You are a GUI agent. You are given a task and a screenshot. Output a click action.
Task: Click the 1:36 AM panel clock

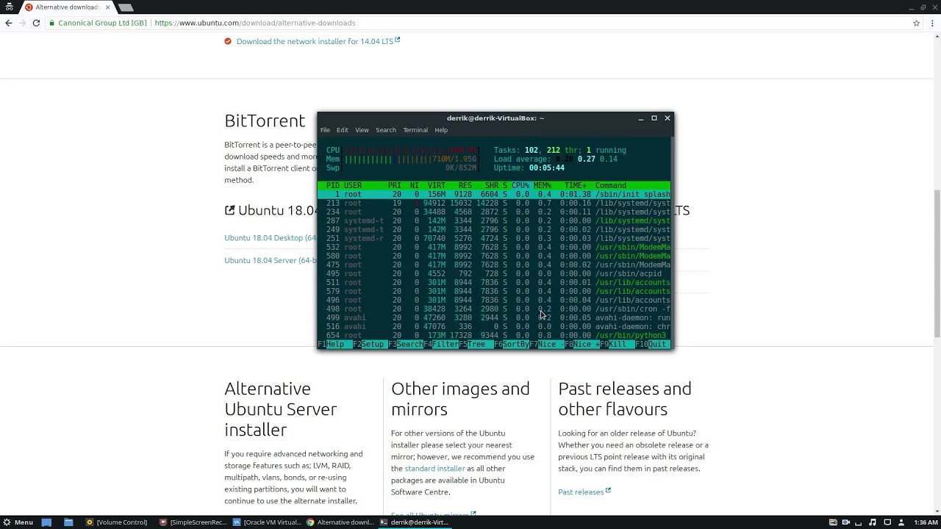tap(926, 522)
